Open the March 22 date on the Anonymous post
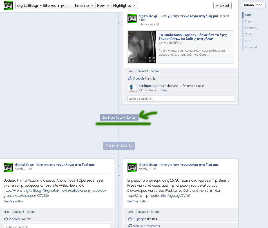Viewport: 268px width, 228px height. tap(21, 169)
